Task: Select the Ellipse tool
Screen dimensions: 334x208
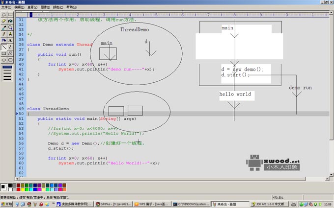Action: (x=4, y=60)
